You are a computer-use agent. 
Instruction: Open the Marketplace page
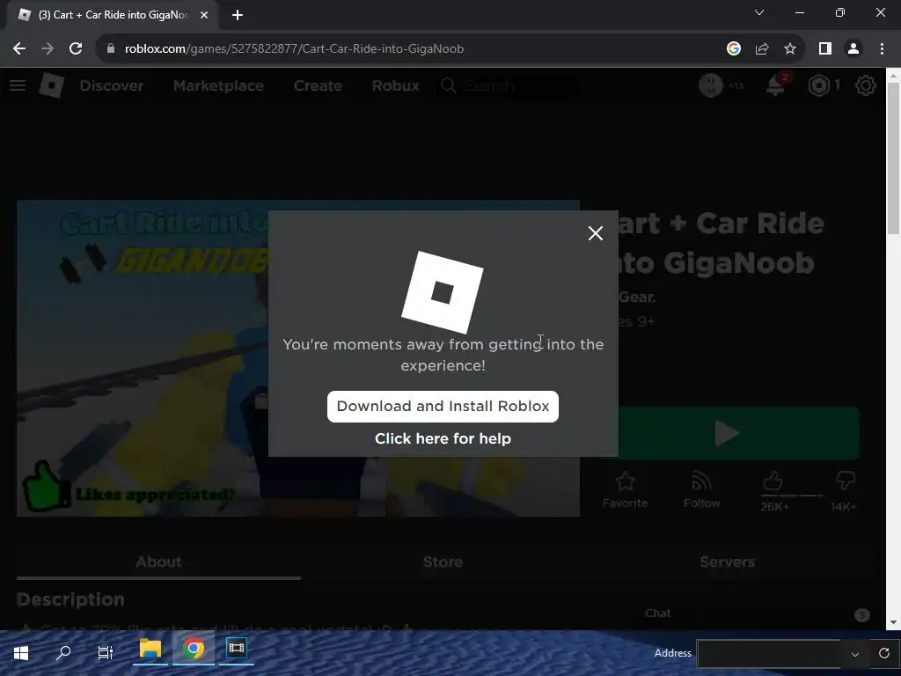218,85
